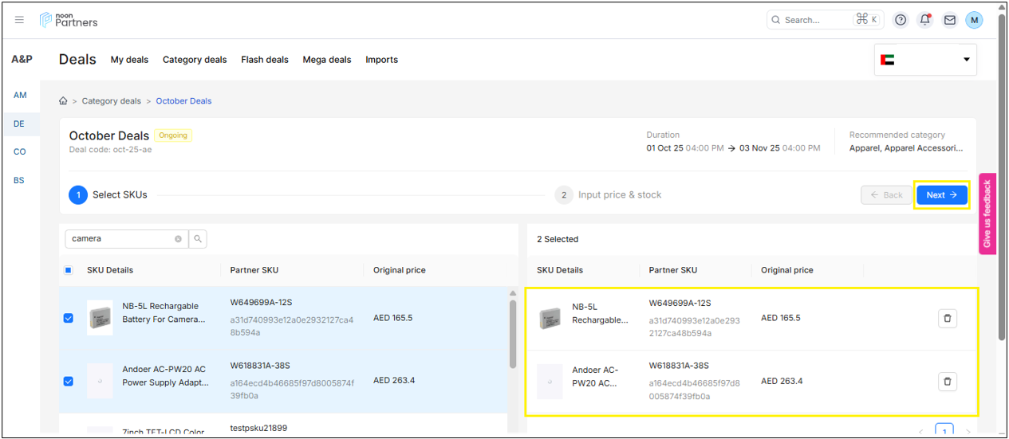Click the Next button
This screenshot has height=439, width=1009.
[941, 195]
